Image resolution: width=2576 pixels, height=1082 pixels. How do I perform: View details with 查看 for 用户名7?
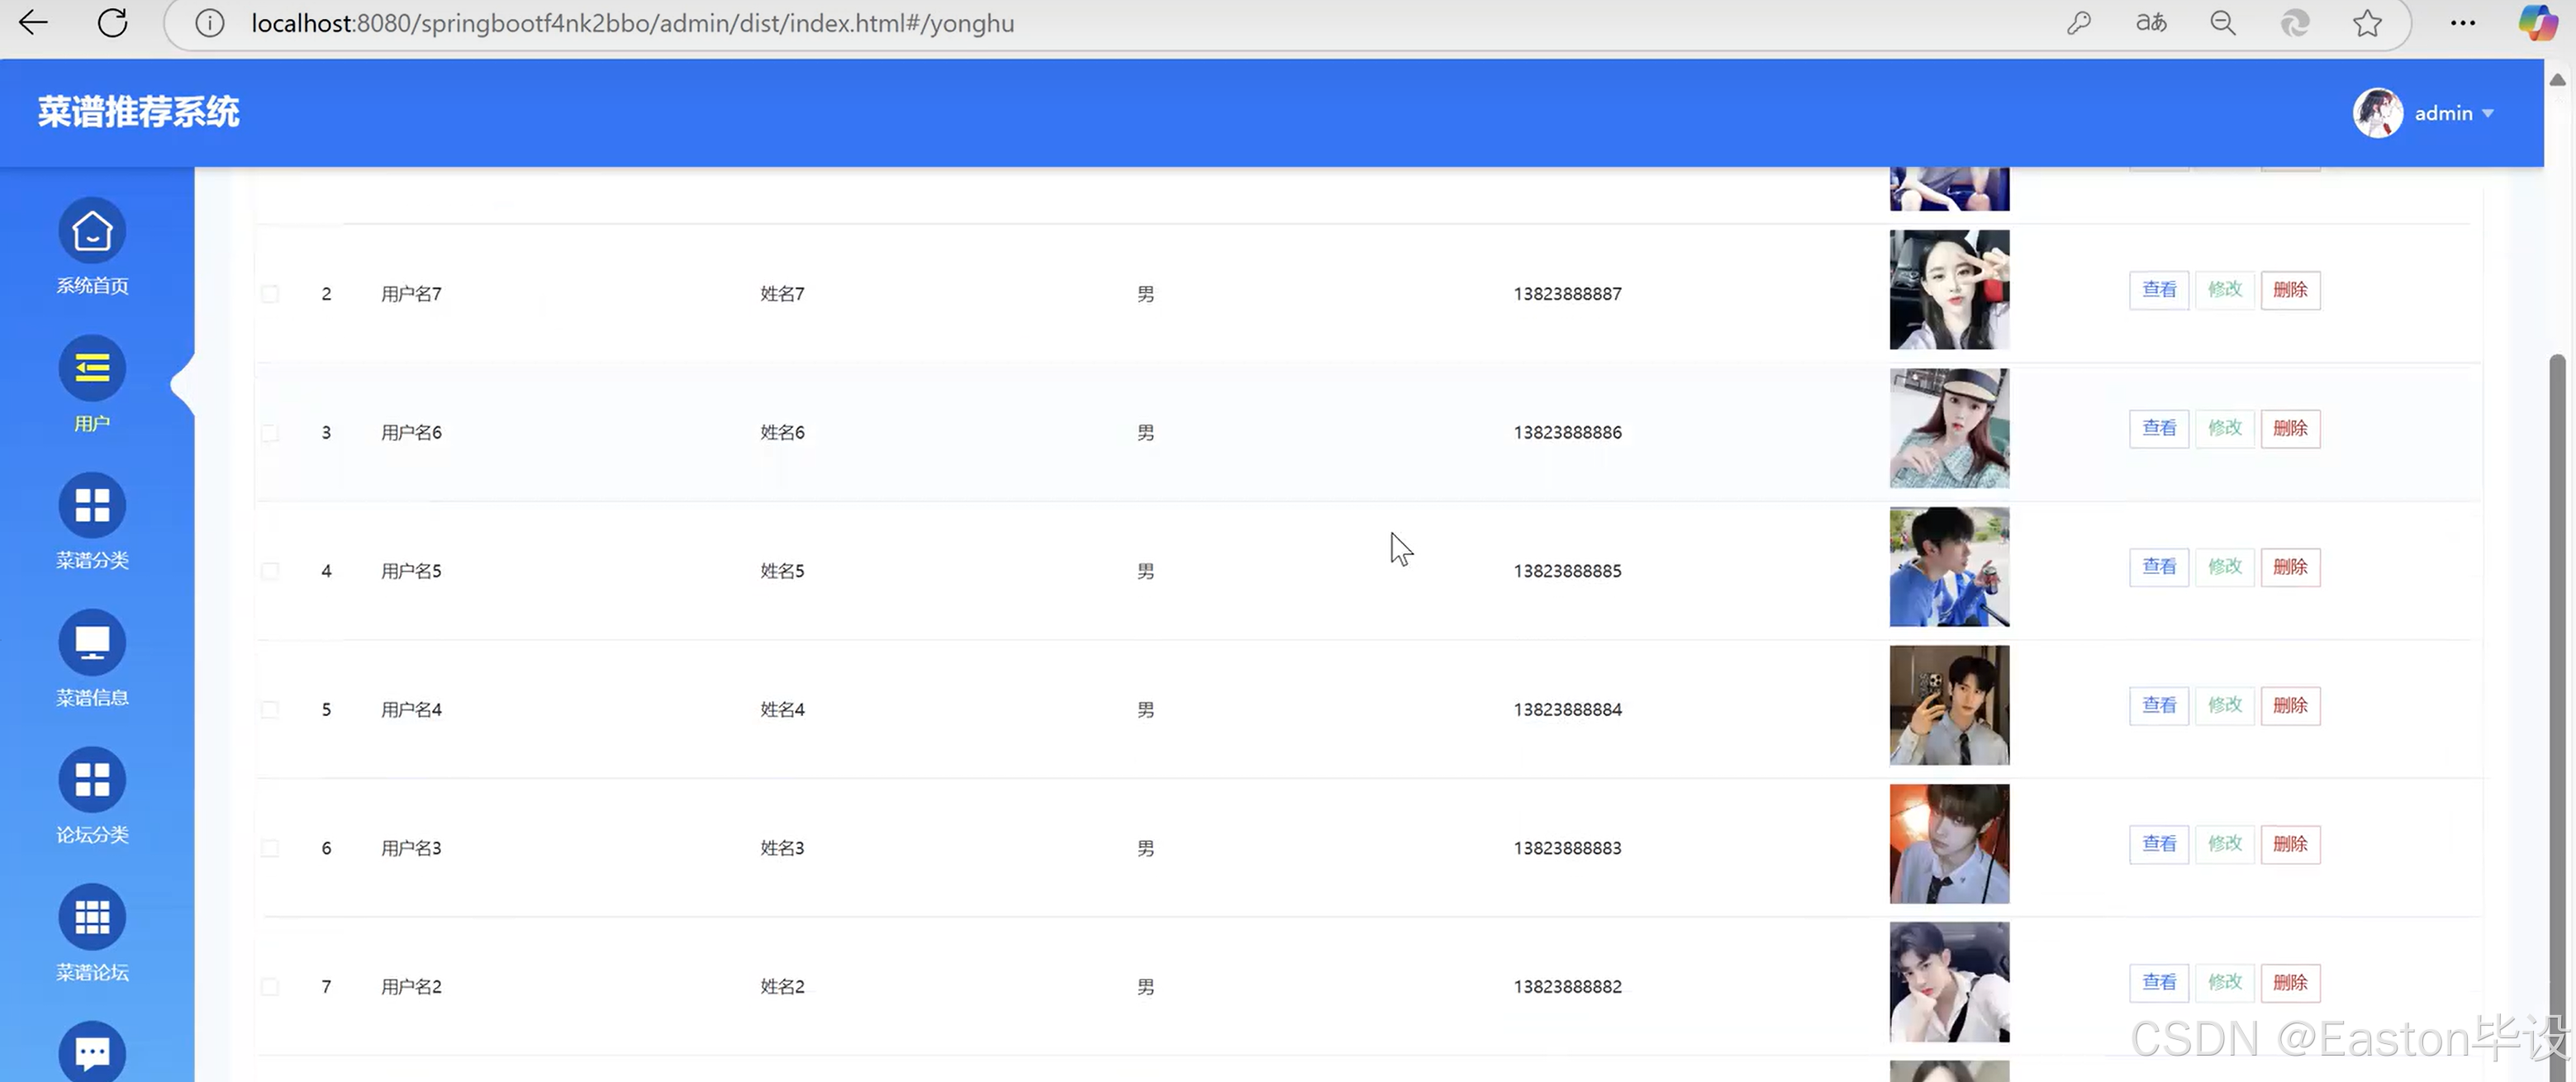coord(2159,290)
